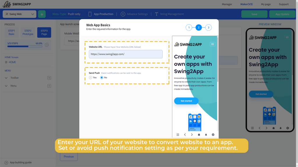Click the Menu Type Push-only label
Screen dimensions: 298x167
(66, 14)
